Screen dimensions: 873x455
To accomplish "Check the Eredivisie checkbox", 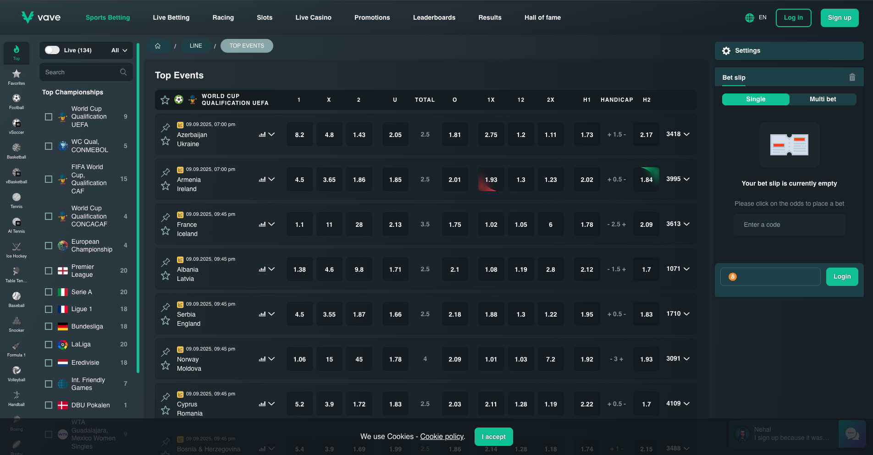I will [49, 363].
